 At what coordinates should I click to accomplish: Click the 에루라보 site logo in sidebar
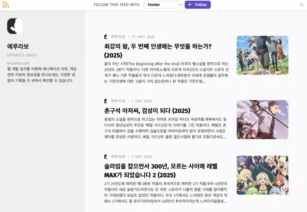(x=15, y=26)
